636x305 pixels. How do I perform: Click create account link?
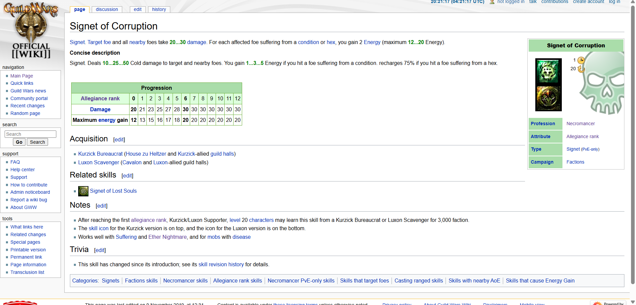(x=588, y=2)
